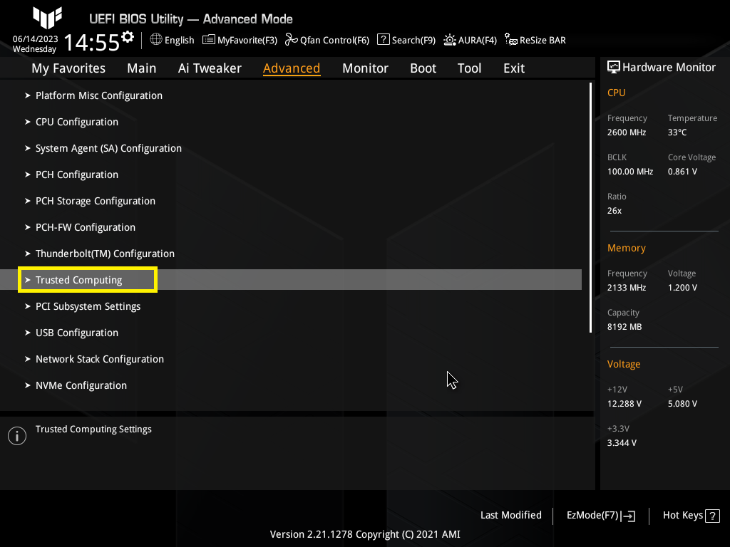Click the Hot Keys question mark icon
The height and width of the screenshot is (547, 730).
pyautogui.click(x=712, y=516)
